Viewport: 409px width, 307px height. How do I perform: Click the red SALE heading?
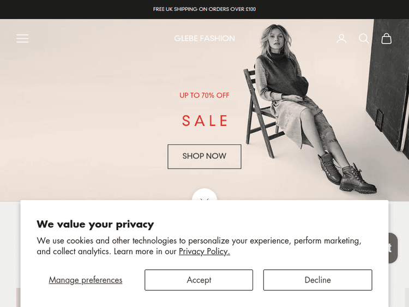(x=204, y=121)
